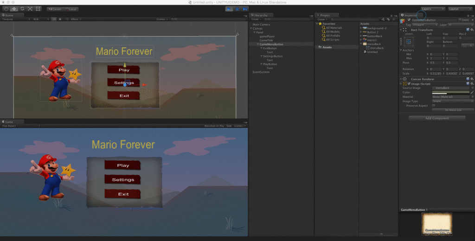This screenshot has height=241, width=475.
Task: Adjust the Project icon size slider
Action: click(x=382, y=234)
